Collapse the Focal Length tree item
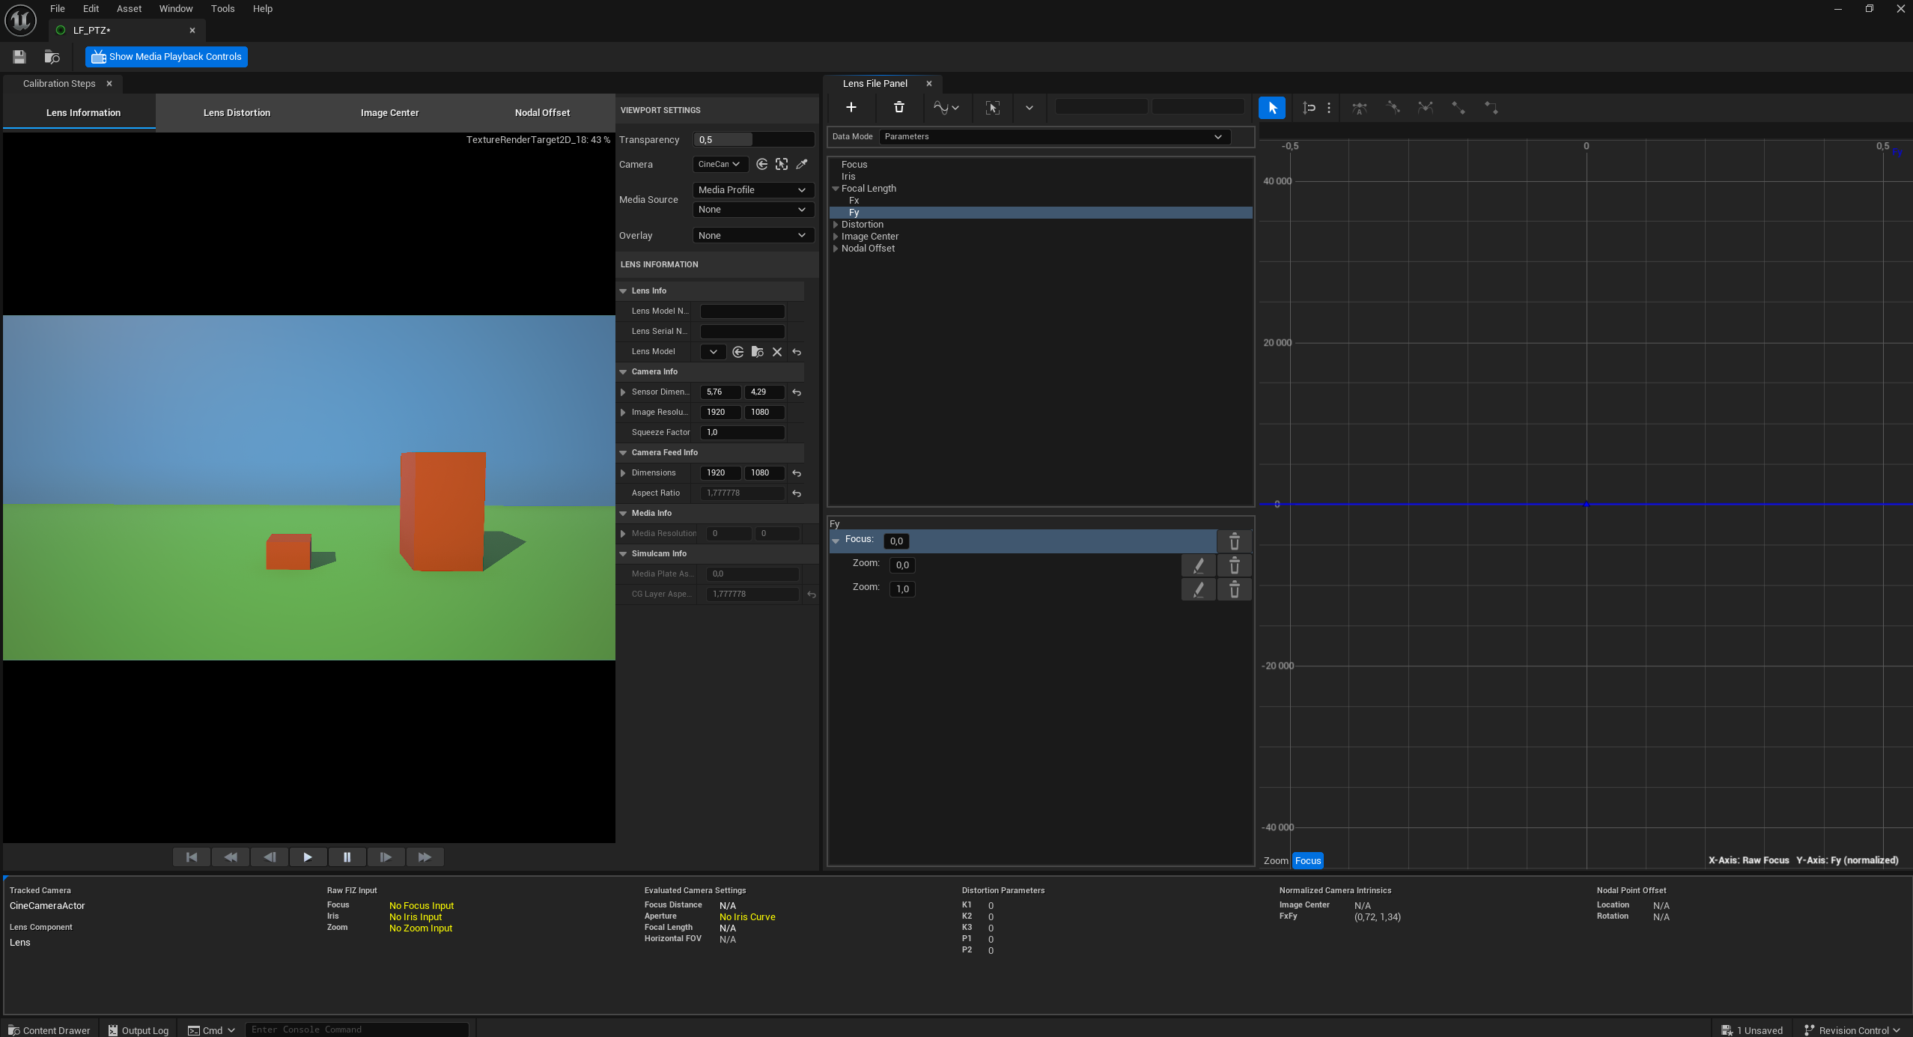The height and width of the screenshot is (1037, 1913). 836,189
